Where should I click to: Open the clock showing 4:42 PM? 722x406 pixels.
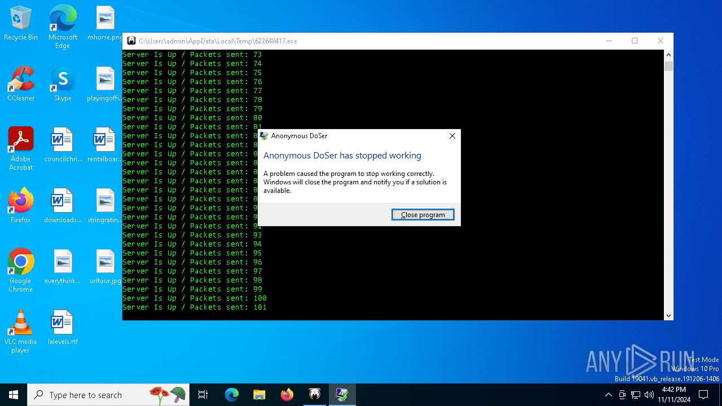(674, 395)
